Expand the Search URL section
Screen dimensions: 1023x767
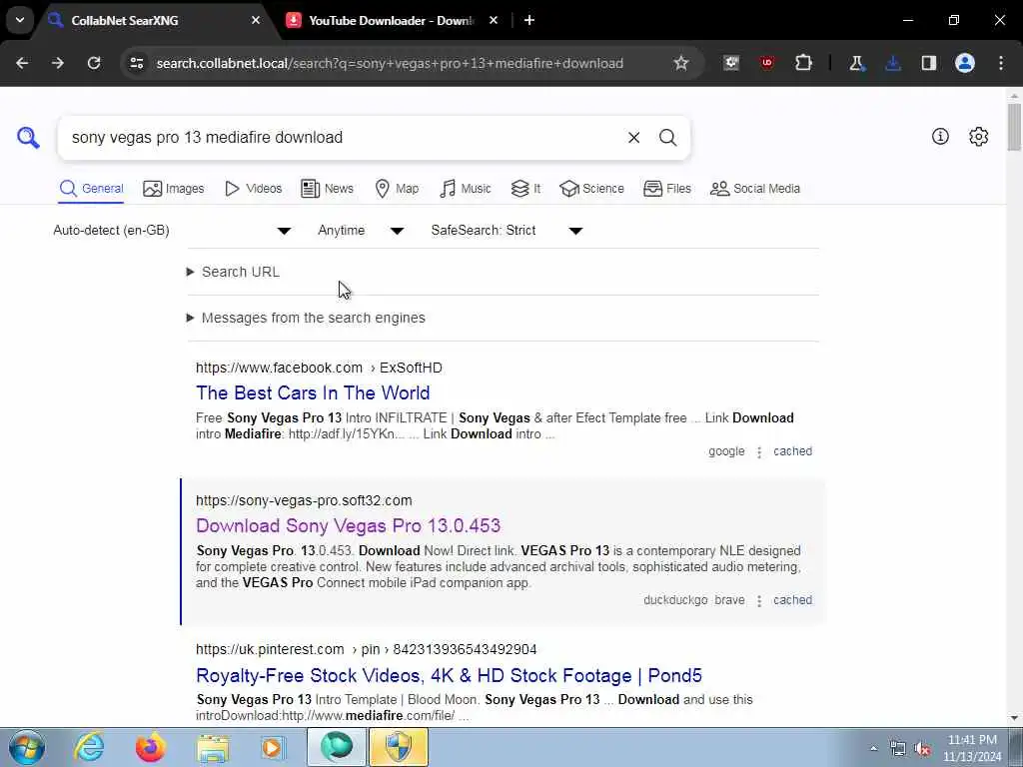(234, 272)
